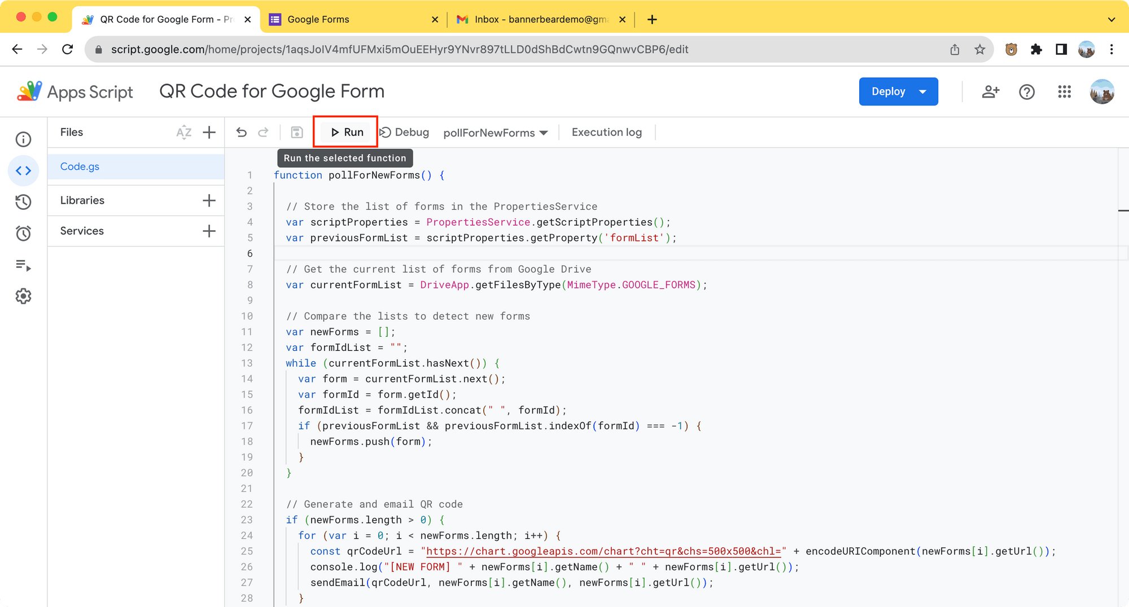The image size is (1129, 607).
Task: Add a new file in Files panel
Action: pos(209,132)
